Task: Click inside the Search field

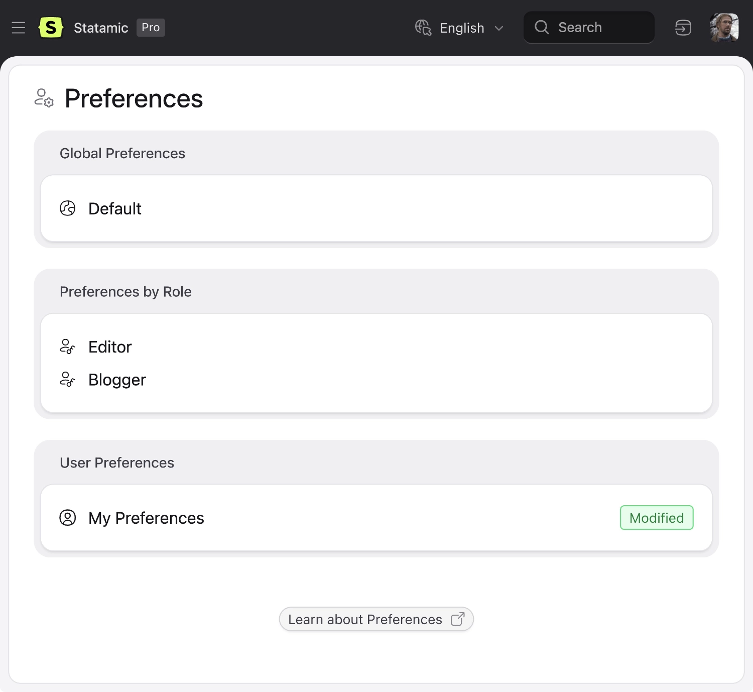Action: tap(592, 28)
